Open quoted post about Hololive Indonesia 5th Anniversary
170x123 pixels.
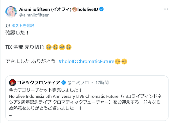click(87, 98)
